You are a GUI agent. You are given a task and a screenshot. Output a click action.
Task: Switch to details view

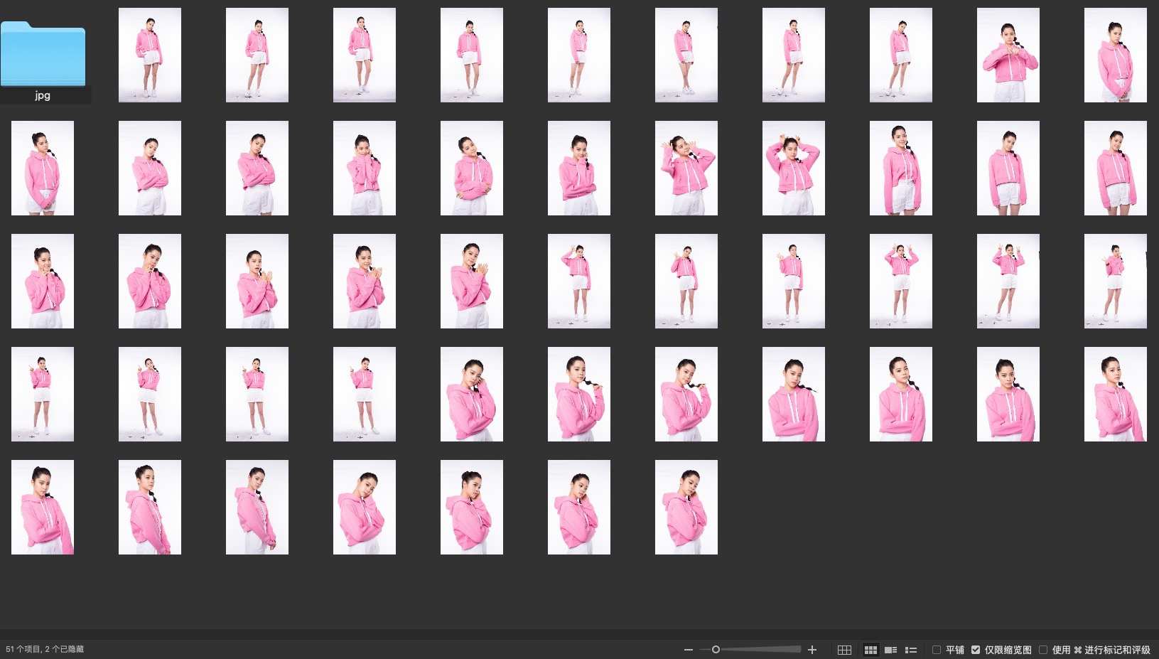[890, 650]
